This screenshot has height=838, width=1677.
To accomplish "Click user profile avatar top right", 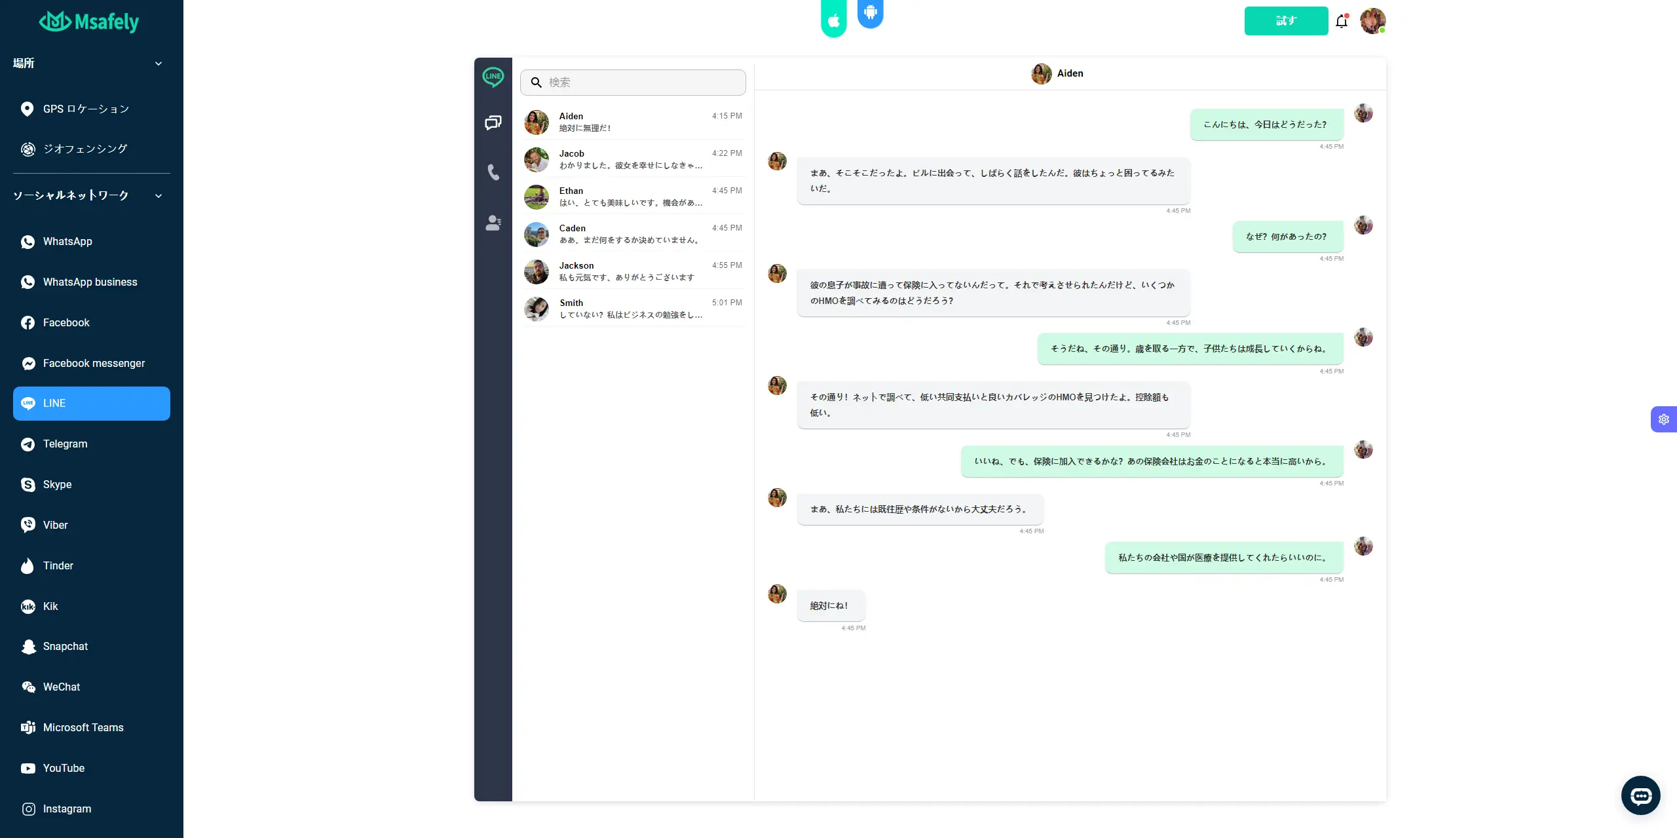I will (x=1373, y=20).
